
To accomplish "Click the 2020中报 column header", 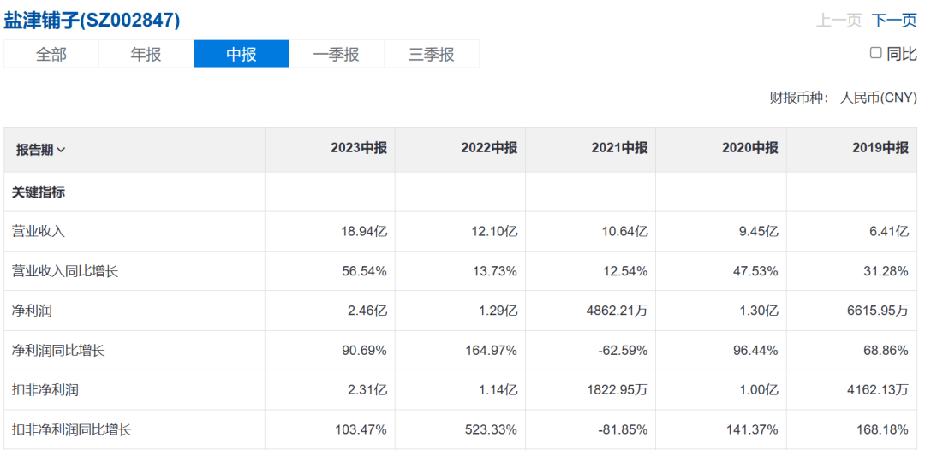I will pyautogui.click(x=749, y=149).
